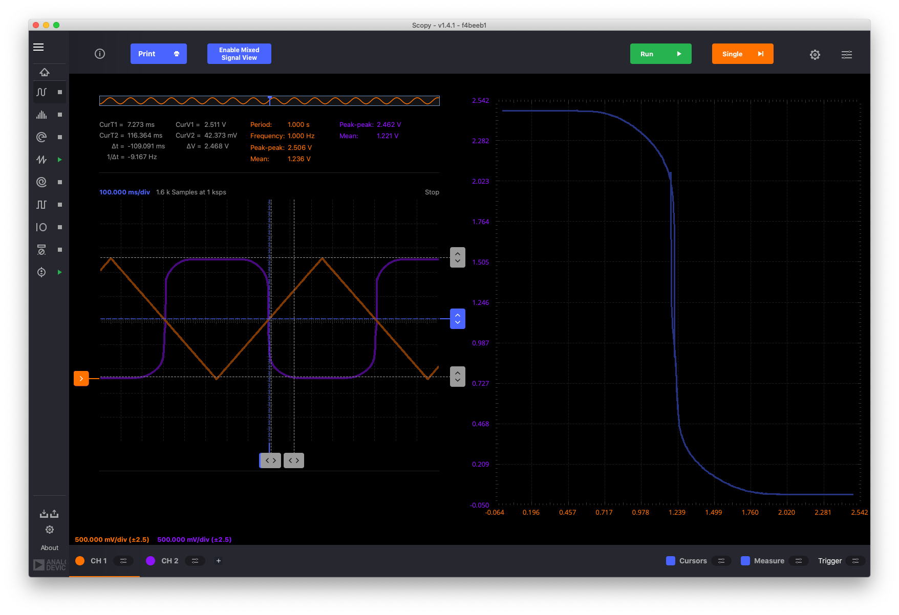899x615 pixels.
Task: Toggle run state of the Spectrum Analyzer
Action: pyautogui.click(x=60, y=115)
